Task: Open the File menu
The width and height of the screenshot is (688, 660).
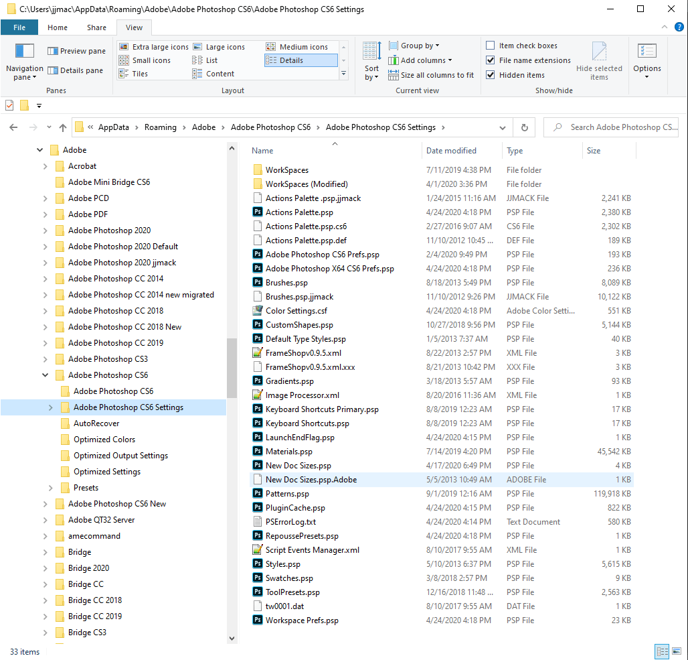Action: pyautogui.click(x=19, y=27)
